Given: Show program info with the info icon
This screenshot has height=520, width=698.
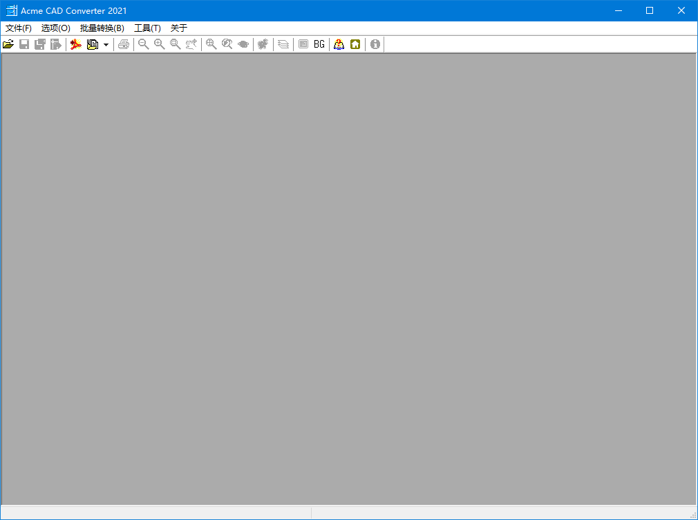Looking at the screenshot, I should click(x=375, y=44).
